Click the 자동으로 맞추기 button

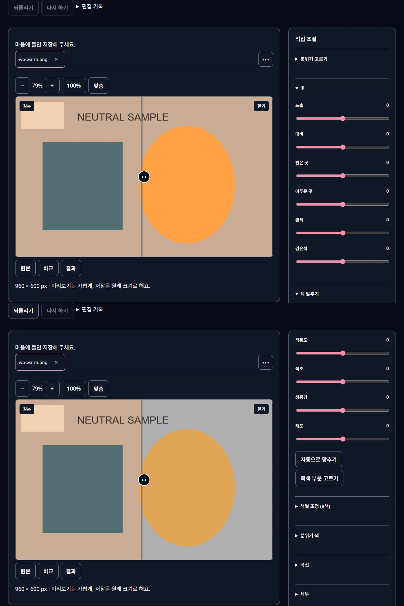coord(318,459)
